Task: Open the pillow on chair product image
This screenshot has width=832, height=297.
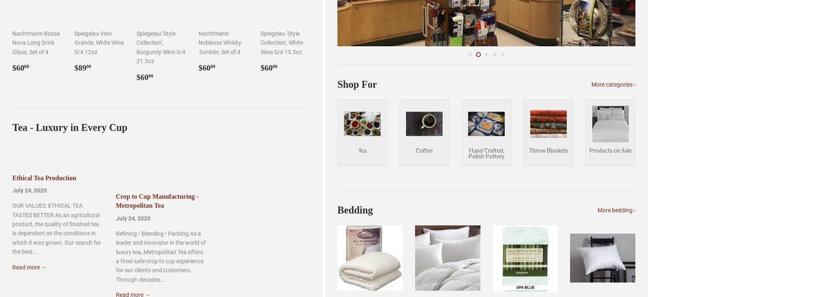Action: (603, 258)
